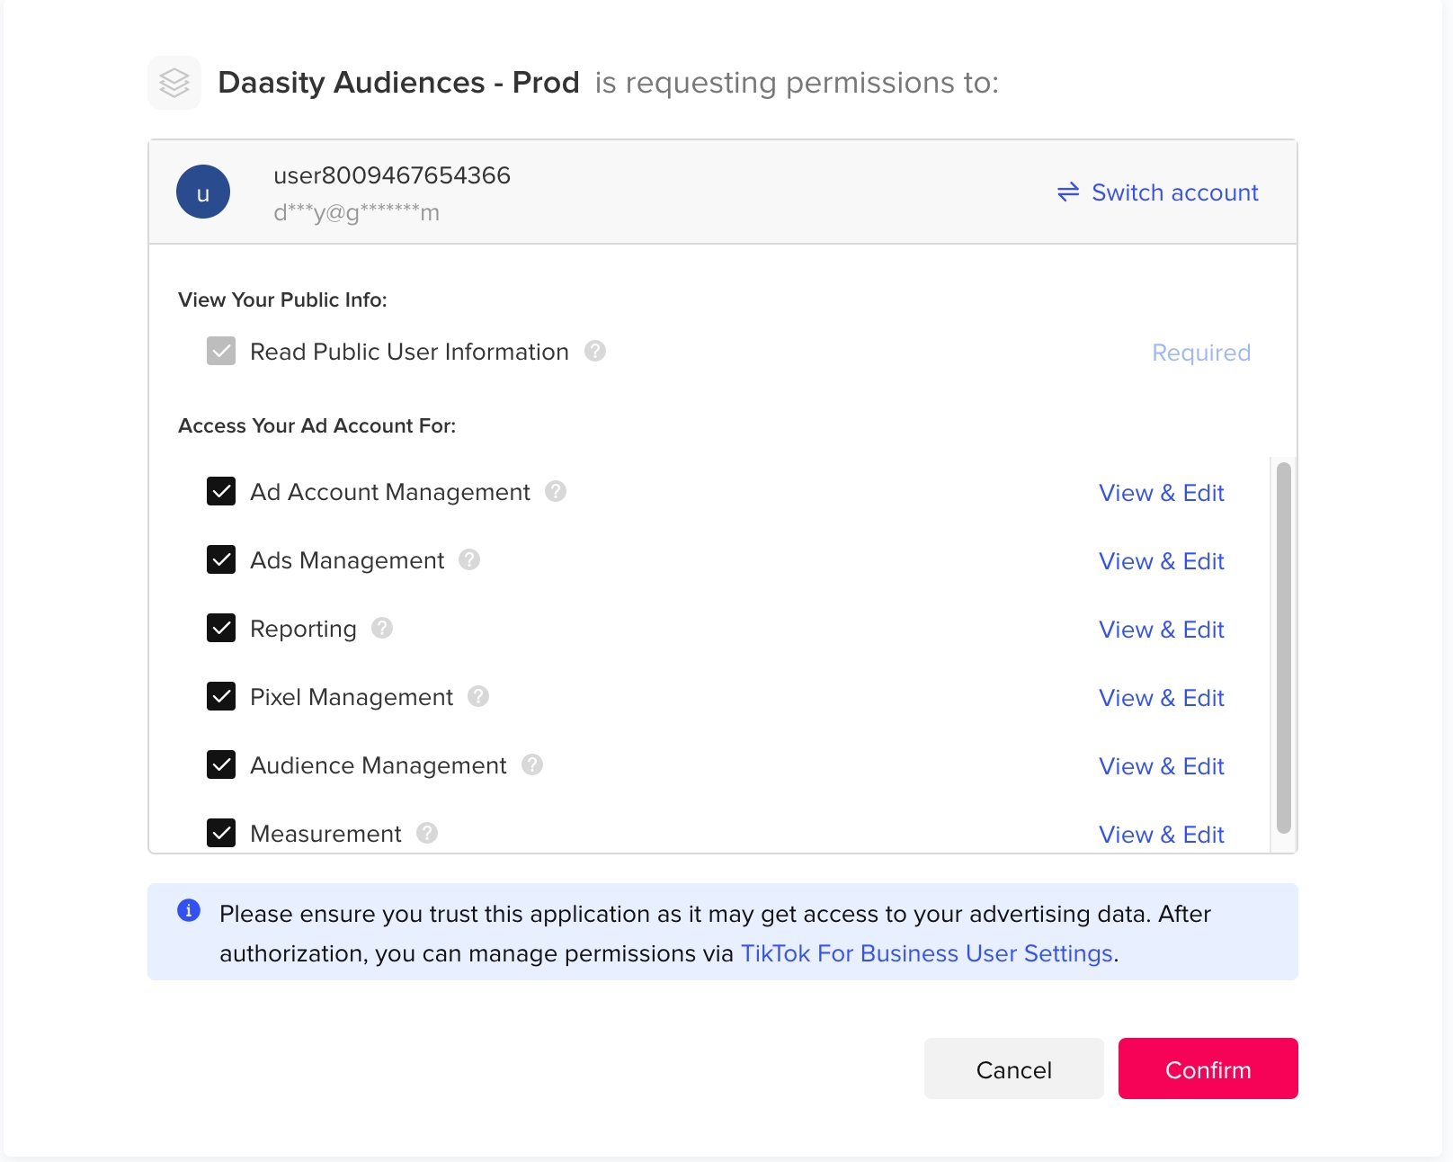Uncheck the Ad Account Management checkbox
This screenshot has height=1162, width=1453.
(221, 491)
